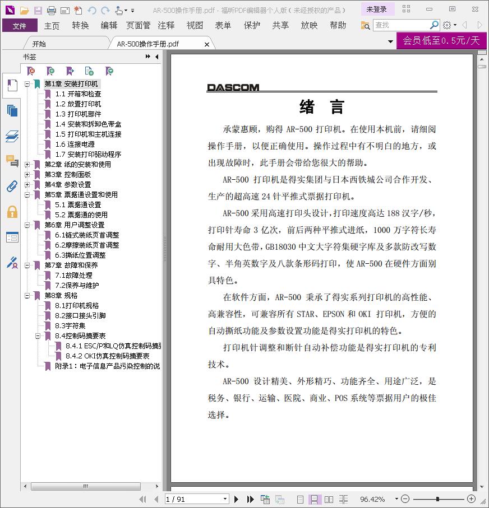
Task: Zoom out using the minus button
Action: 405,499
